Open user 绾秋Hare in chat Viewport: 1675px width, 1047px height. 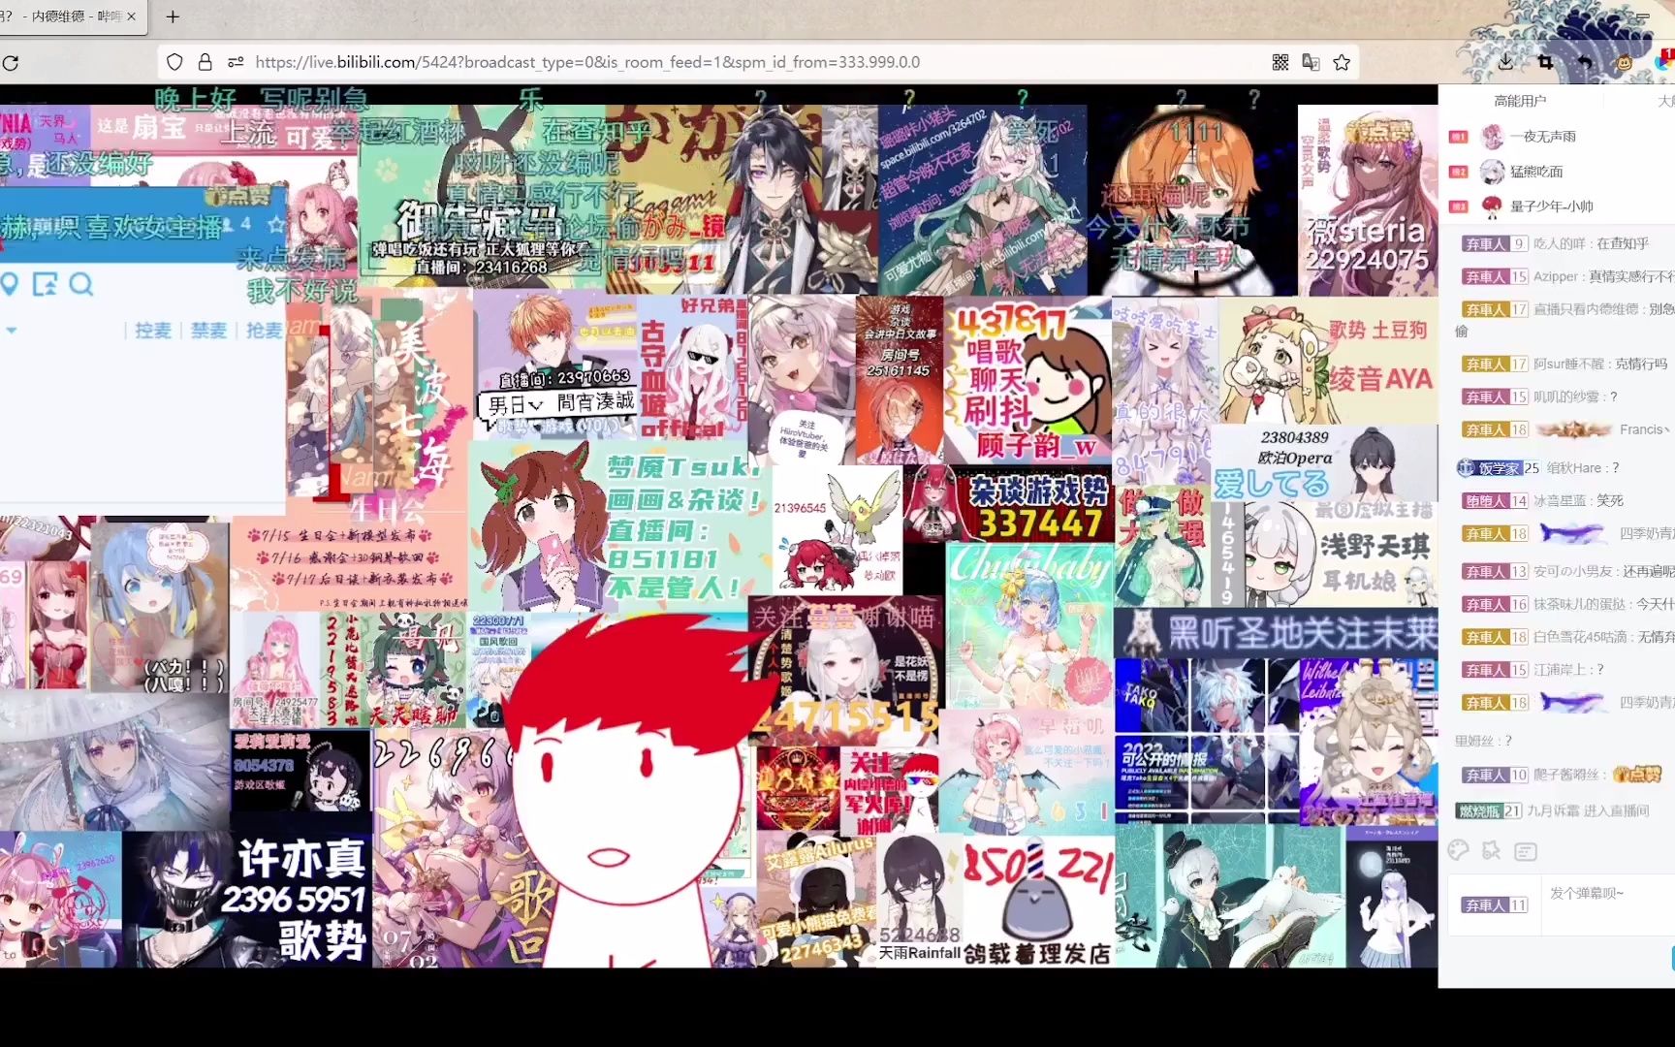click(x=1573, y=468)
